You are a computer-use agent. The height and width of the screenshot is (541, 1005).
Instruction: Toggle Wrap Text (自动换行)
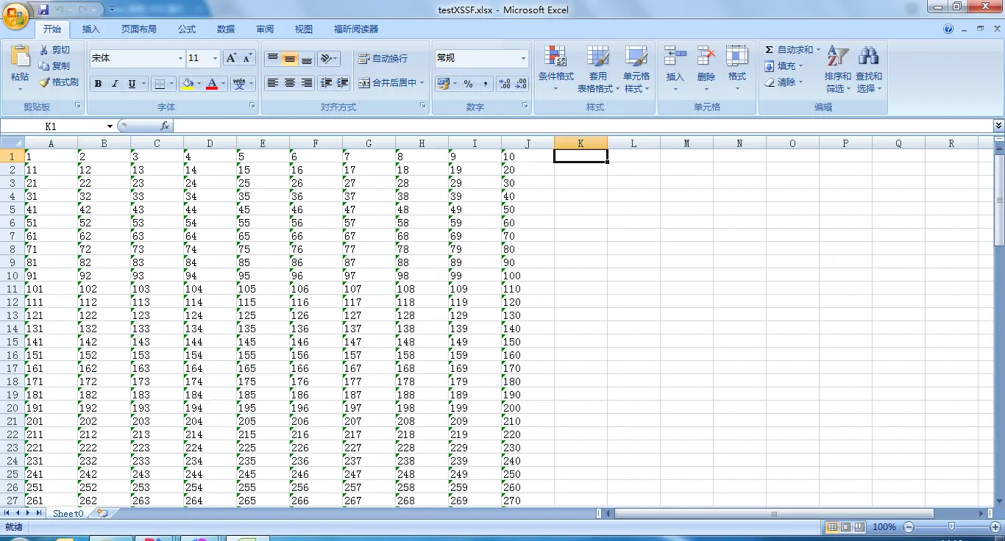[383, 59]
